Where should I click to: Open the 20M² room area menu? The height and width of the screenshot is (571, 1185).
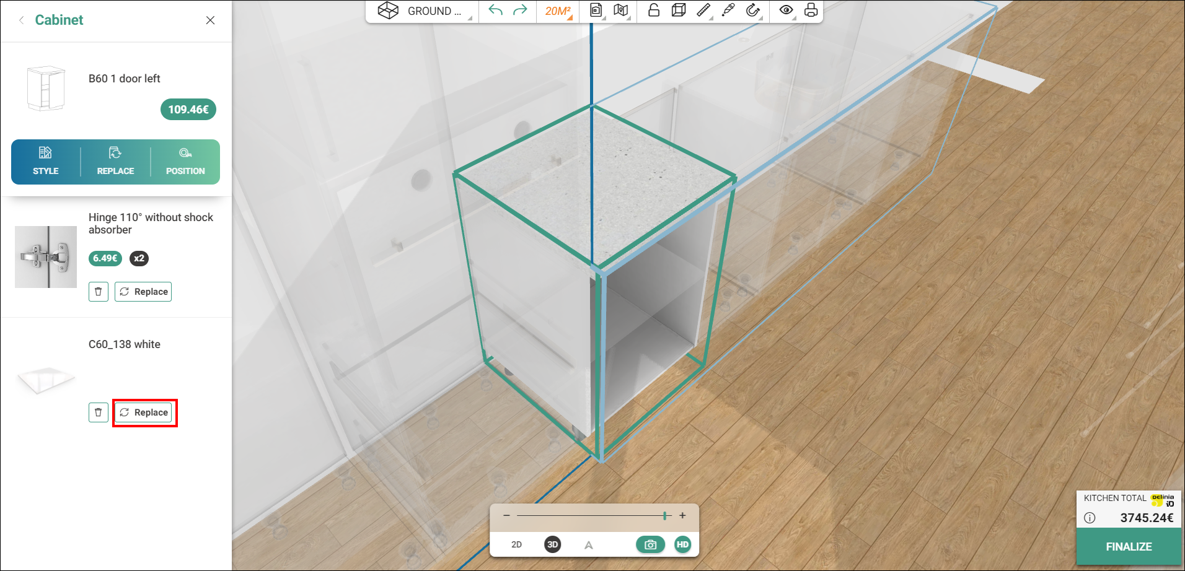[558, 11]
